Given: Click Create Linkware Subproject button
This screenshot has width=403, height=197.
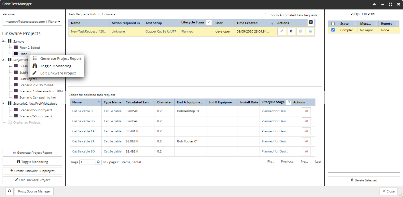Looking at the screenshot, I should (x=32, y=171).
